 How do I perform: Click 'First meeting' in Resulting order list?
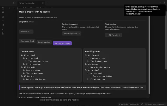pyautogui.click(x=98, y=79)
